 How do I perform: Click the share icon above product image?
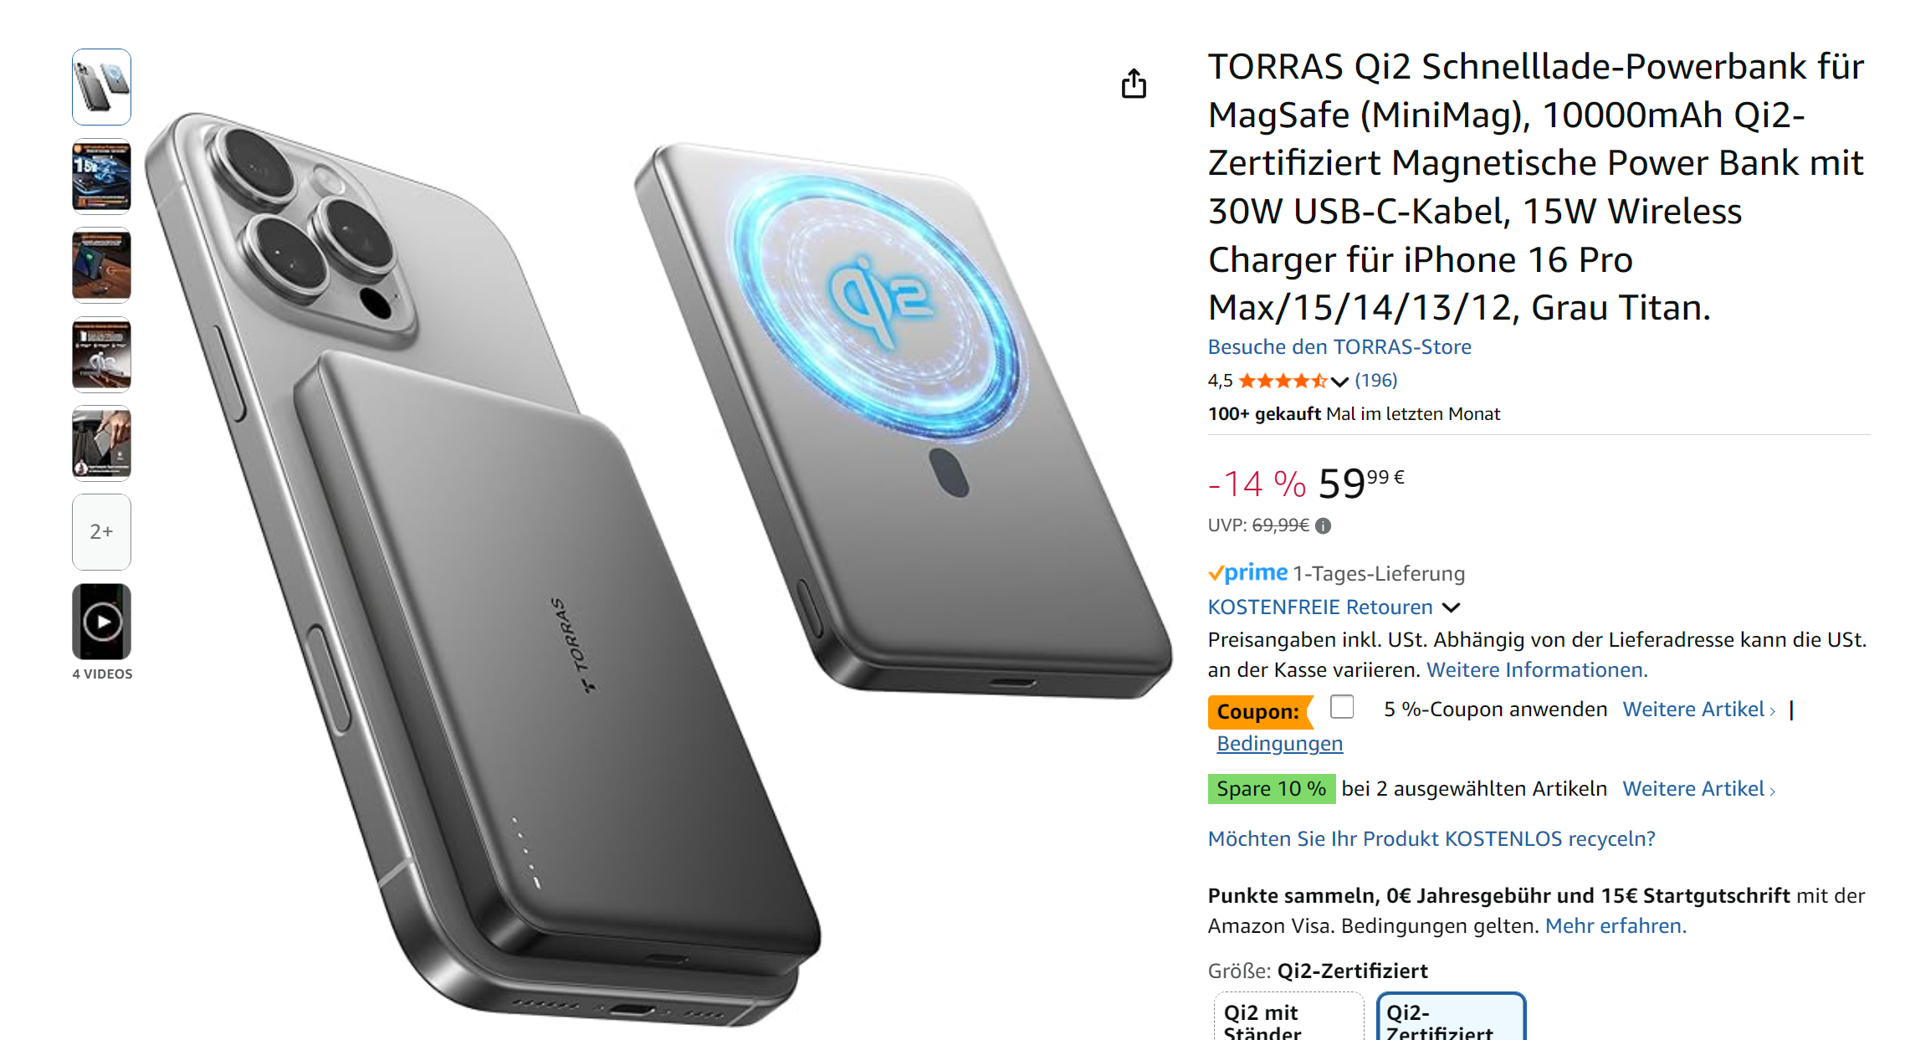[x=1134, y=84]
